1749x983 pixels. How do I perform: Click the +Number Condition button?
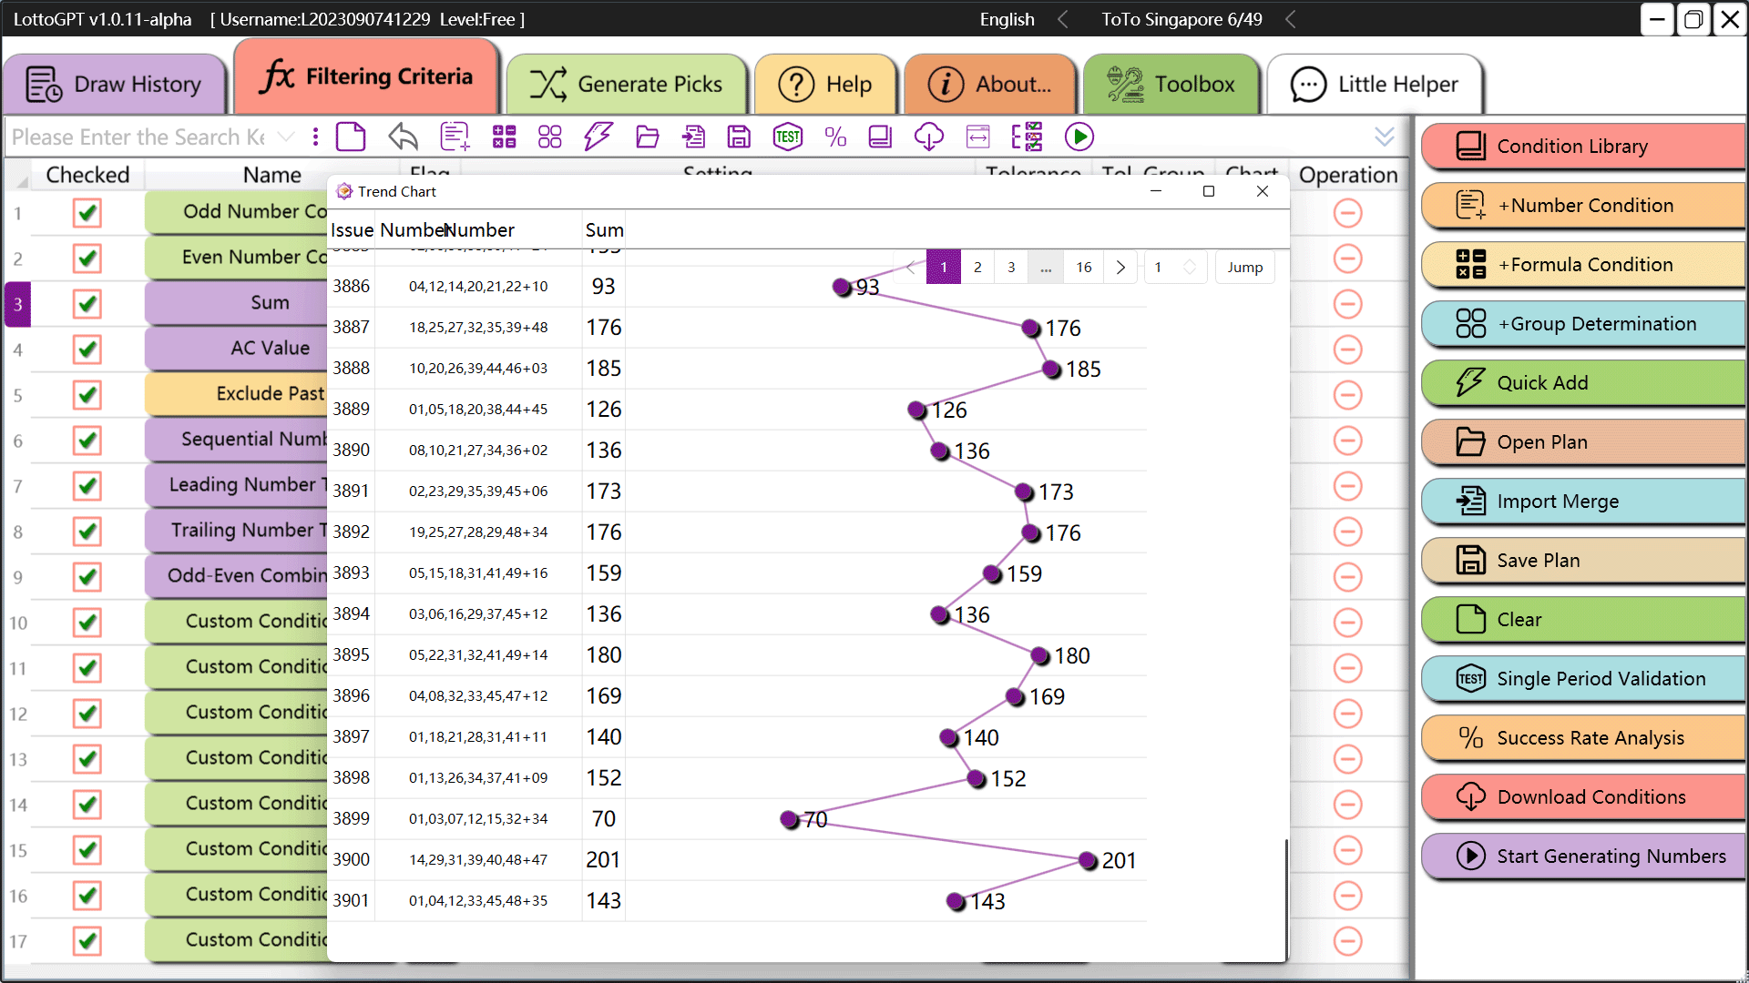[1583, 206]
